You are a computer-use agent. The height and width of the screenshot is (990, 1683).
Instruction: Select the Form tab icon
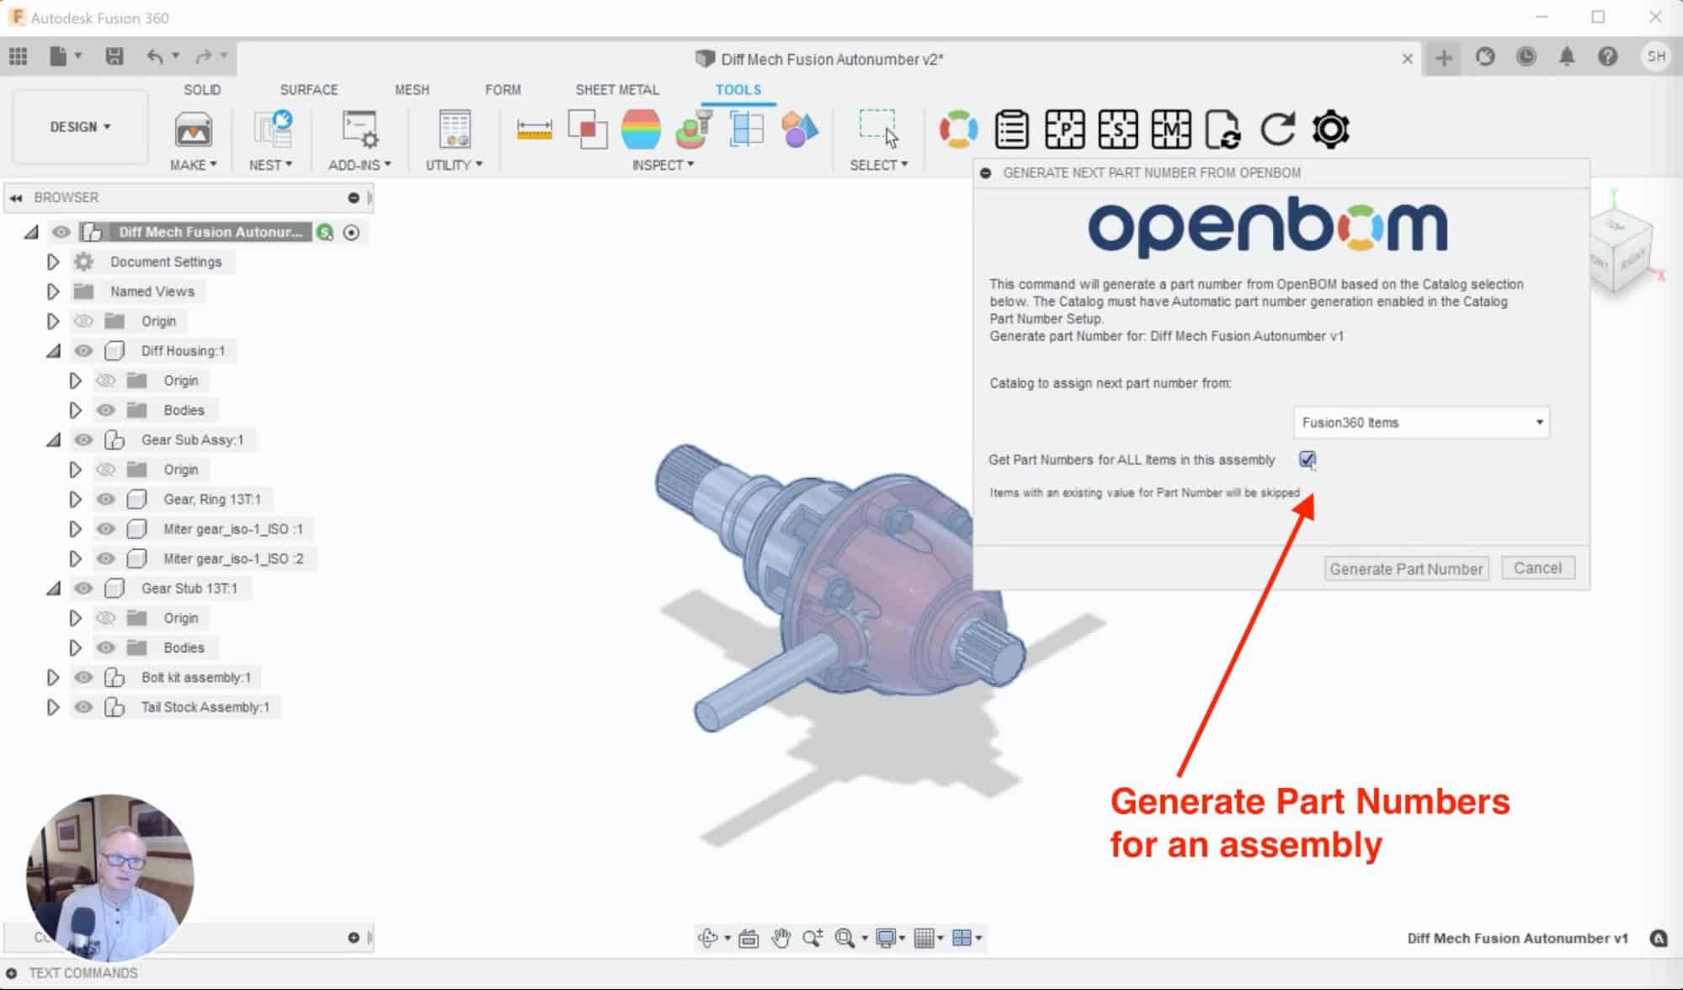(501, 89)
